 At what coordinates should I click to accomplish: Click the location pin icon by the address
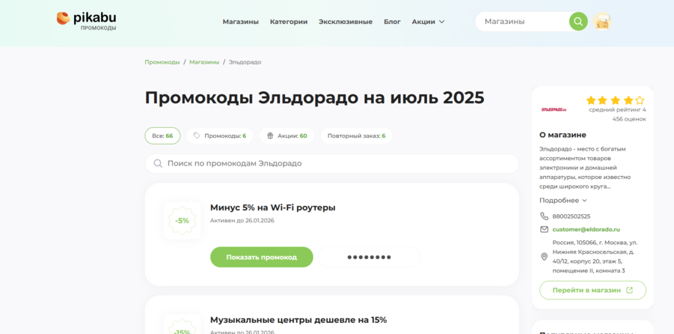coord(544,257)
